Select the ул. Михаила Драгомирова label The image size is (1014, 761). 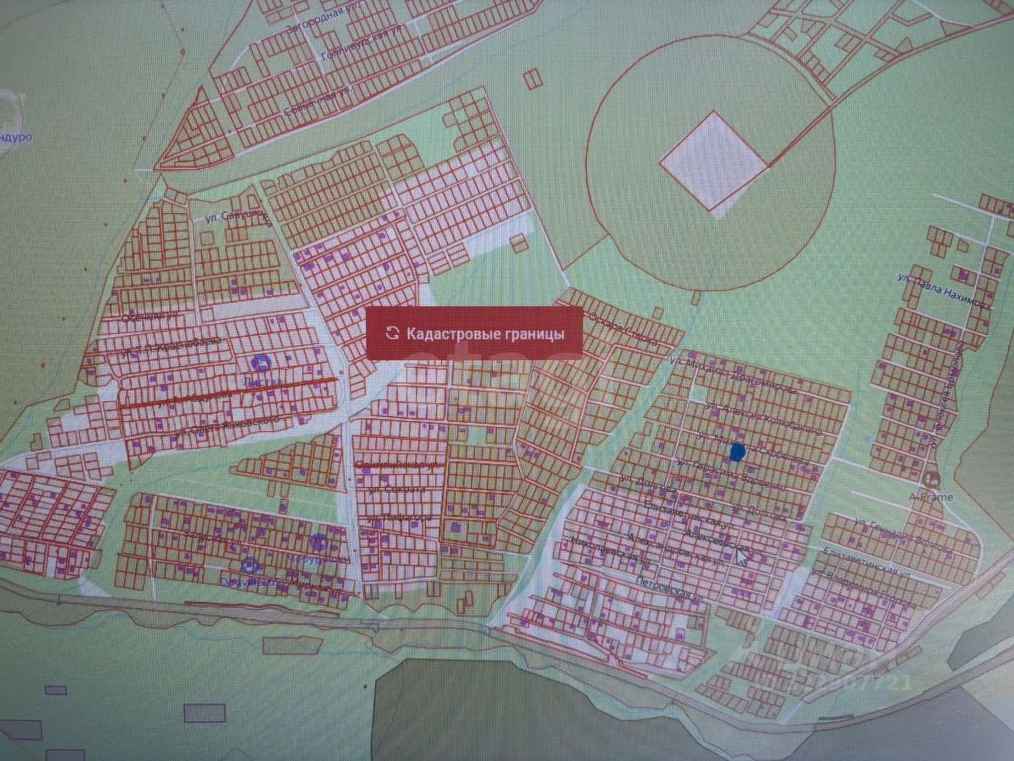pyautogui.click(x=732, y=375)
